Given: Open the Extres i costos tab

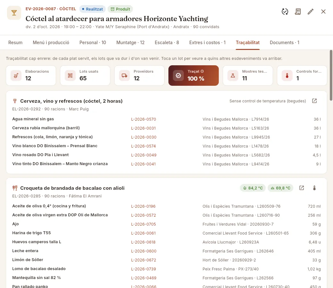Looking at the screenshot, I should (207, 43).
